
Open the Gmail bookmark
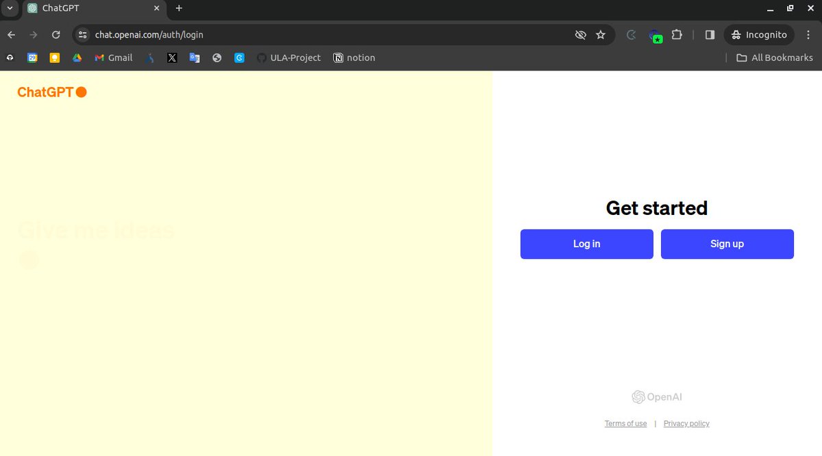pos(114,58)
